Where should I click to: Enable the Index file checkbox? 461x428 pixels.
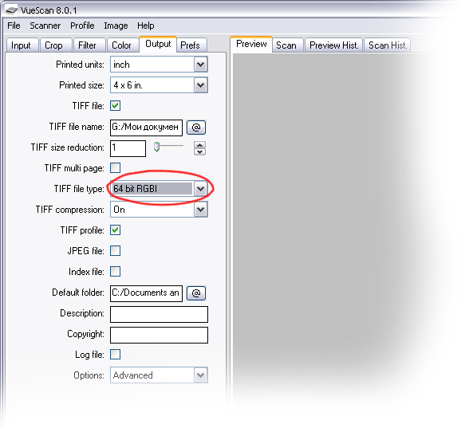coord(115,272)
